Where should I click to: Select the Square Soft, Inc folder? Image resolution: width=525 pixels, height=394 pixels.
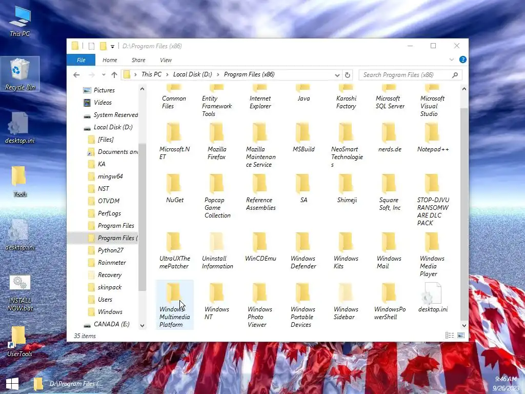[390, 192]
